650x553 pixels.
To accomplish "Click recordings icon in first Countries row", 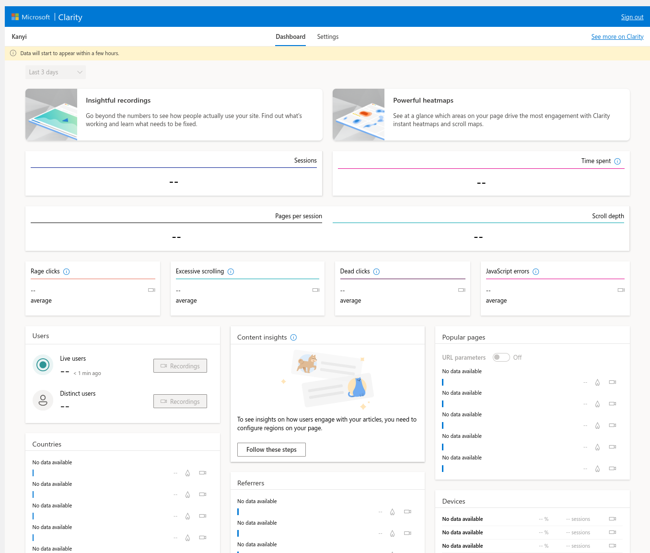I will [x=203, y=473].
